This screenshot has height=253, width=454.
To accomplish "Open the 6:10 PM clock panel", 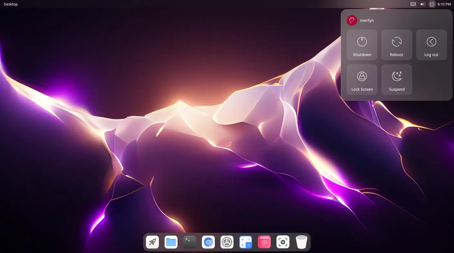I will point(444,4).
